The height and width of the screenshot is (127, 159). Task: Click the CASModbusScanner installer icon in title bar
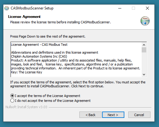[7, 8]
